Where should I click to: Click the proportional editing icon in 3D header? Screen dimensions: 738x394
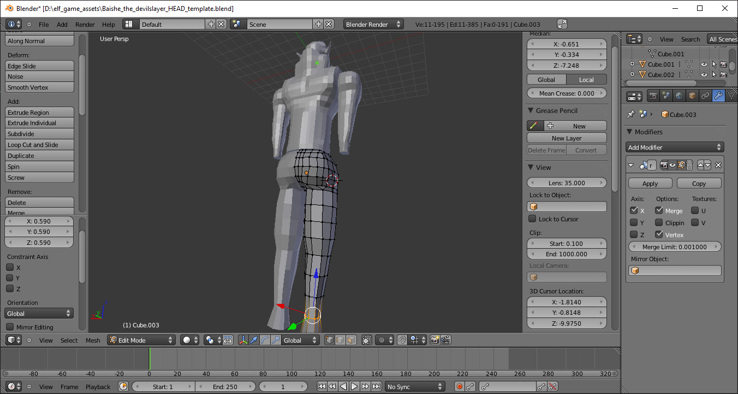click(x=382, y=340)
